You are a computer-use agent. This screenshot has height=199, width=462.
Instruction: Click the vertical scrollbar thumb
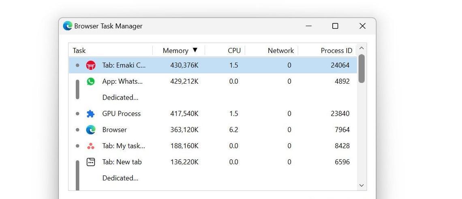pos(361,68)
